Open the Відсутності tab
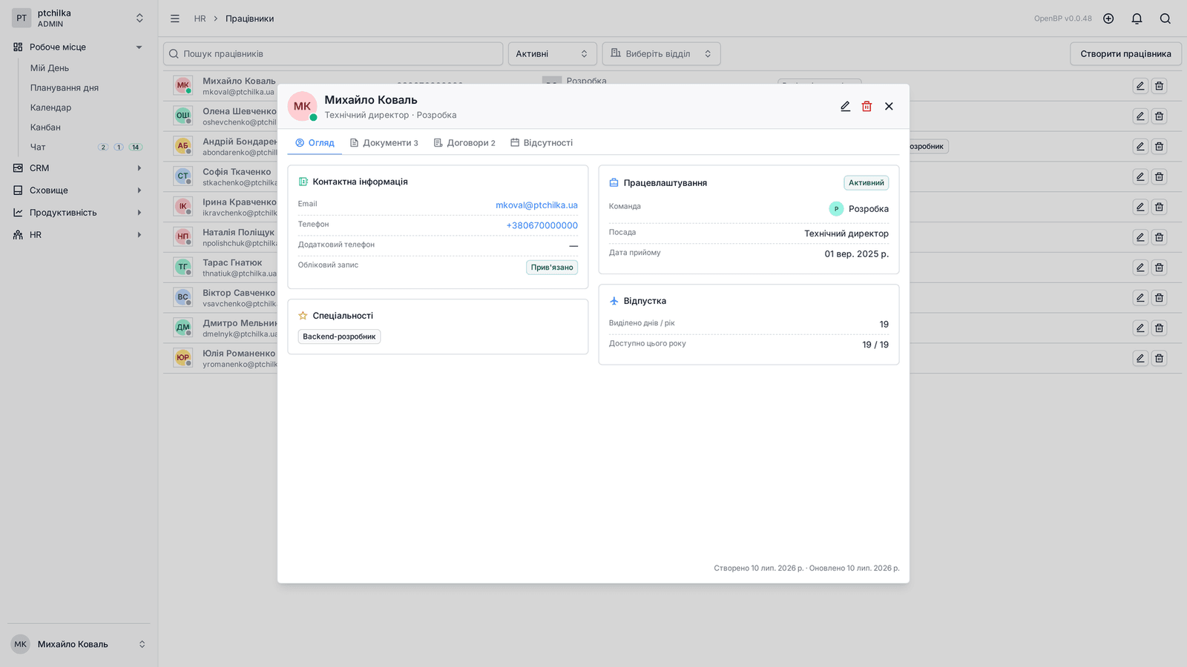1187x667 pixels. point(542,143)
